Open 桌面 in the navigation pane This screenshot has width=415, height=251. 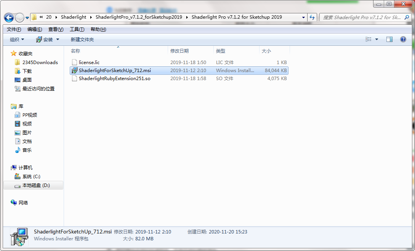tap(27, 80)
